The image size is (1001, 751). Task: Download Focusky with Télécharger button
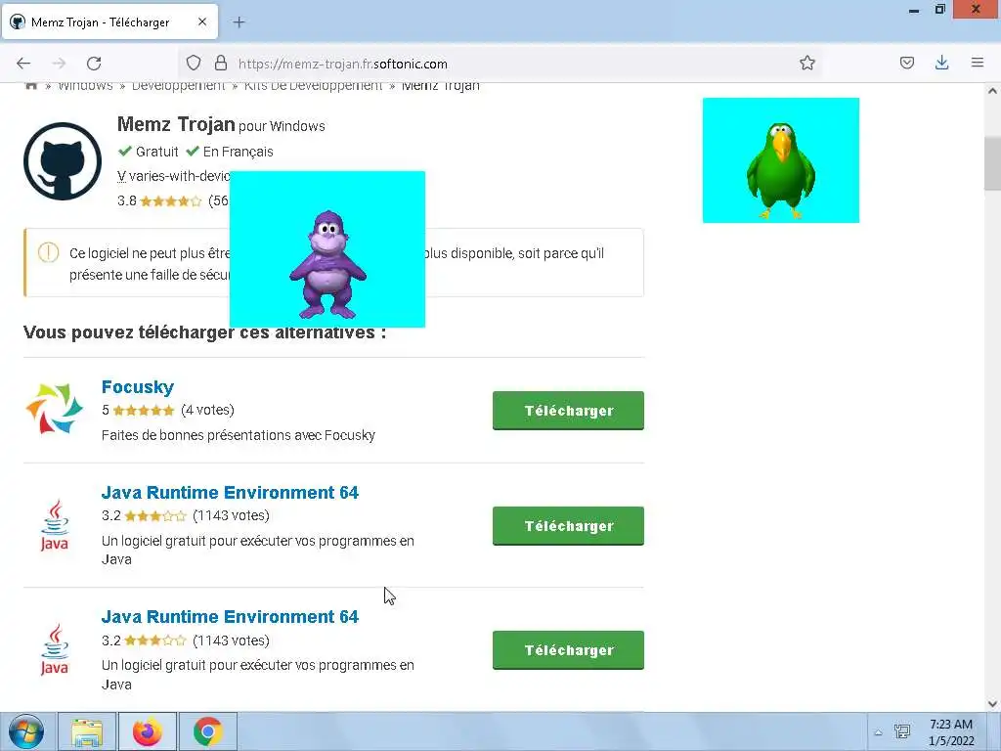pyautogui.click(x=568, y=411)
